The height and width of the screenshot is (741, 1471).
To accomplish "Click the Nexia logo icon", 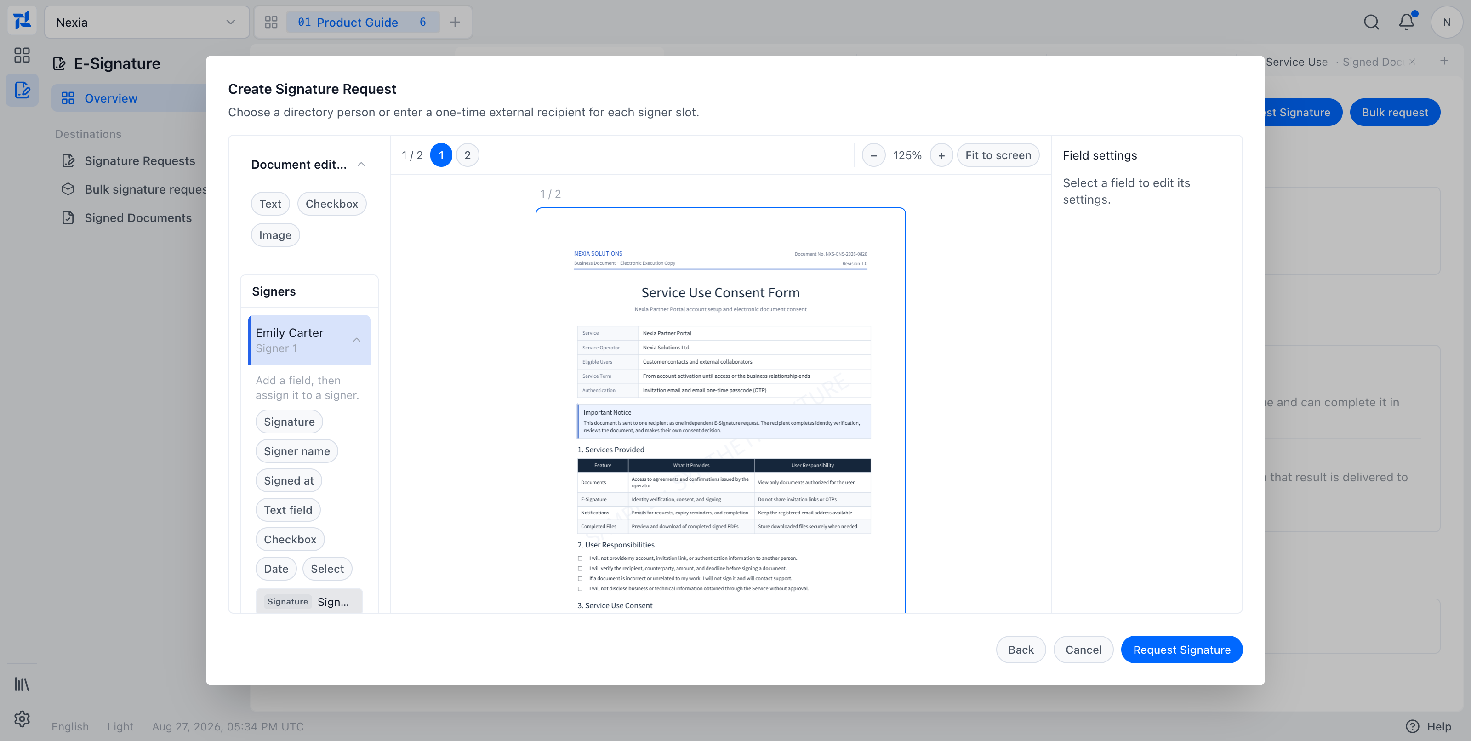I will 22,21.
